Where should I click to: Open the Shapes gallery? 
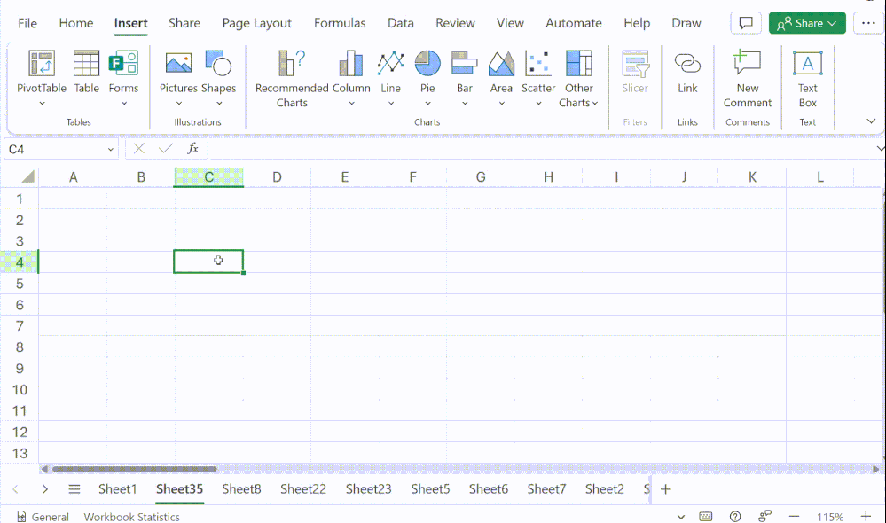[219, 73]
